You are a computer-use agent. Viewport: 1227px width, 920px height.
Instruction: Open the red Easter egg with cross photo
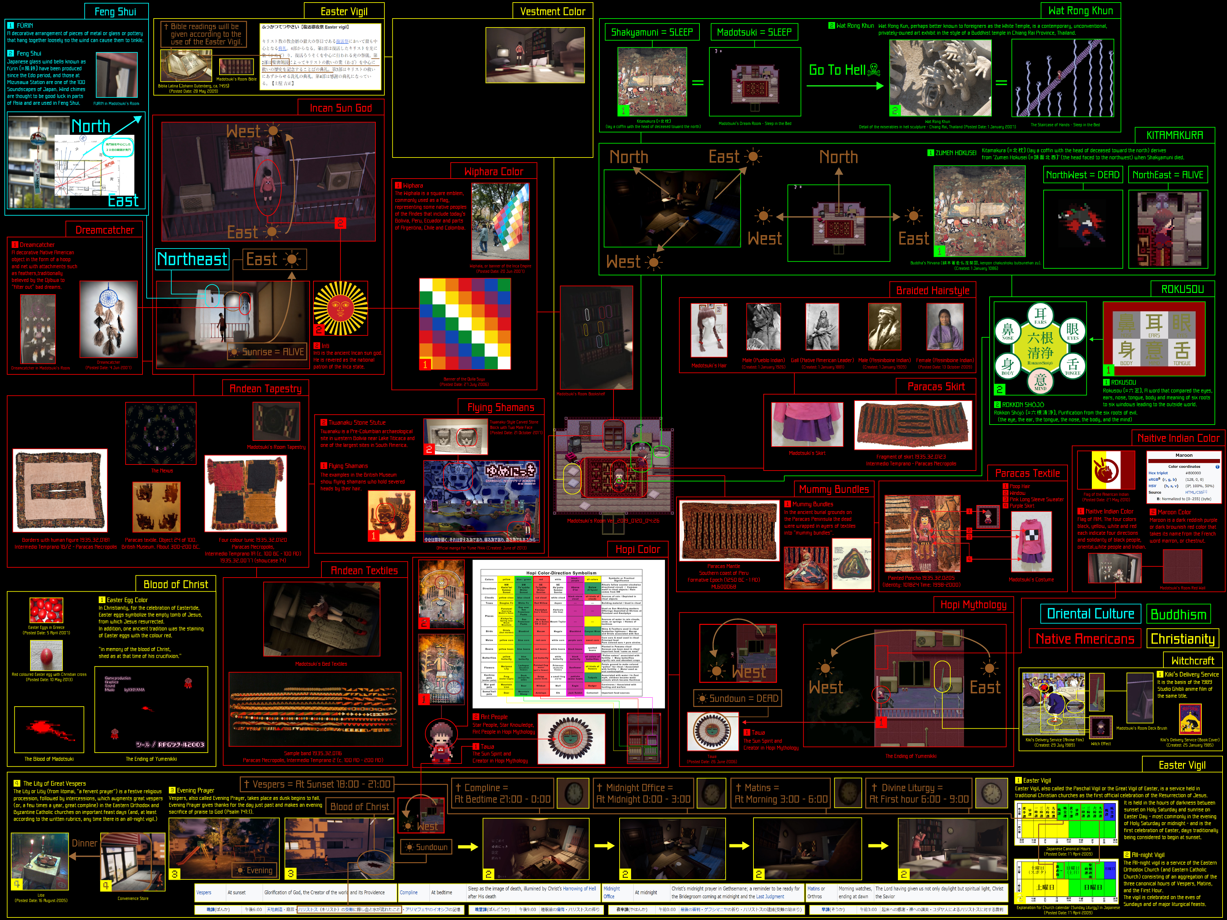(46, 655)
